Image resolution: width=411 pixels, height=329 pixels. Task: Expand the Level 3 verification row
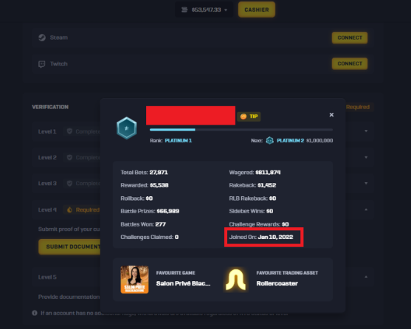(366, 183)
